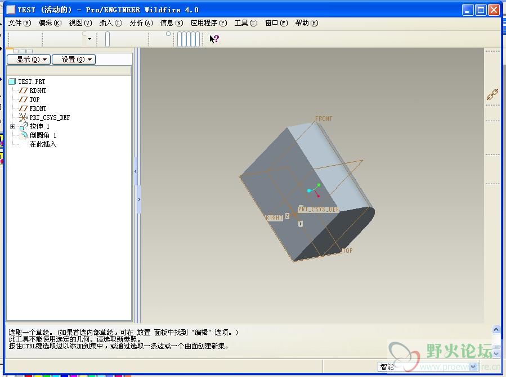Click the RIGHT plane label in the viewport
Image resolution: width=506 pixels, height=377 pixels.
pos(274,218)
